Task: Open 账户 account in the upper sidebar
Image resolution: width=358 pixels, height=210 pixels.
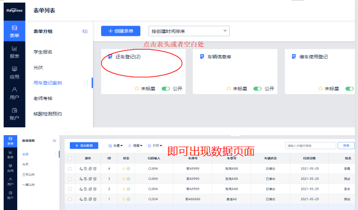Action: (14, 113)
